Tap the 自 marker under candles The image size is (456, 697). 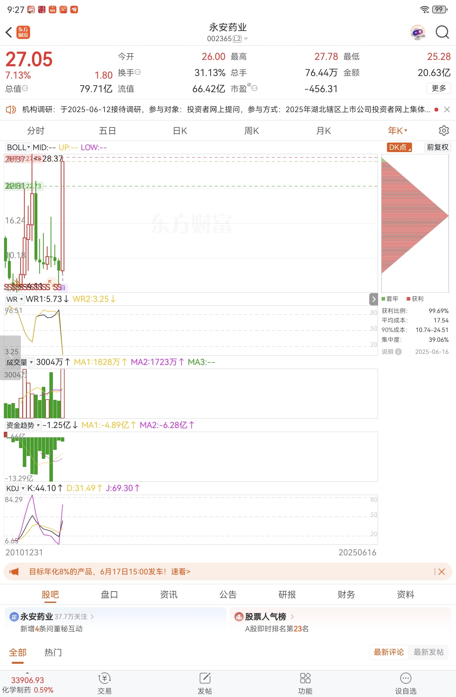63,287
